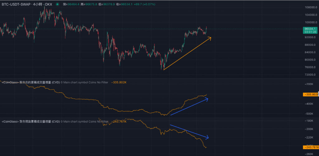Viewport: 319px width, 156px height.
Task: Select the orange price trend arrow
Action: (187, 53)
